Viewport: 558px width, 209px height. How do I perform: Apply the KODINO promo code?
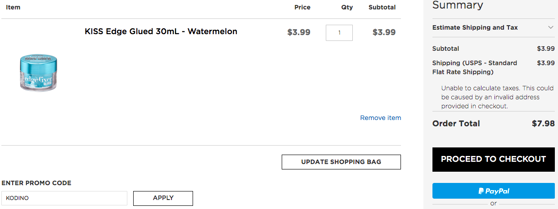click(x=163, y=198)
